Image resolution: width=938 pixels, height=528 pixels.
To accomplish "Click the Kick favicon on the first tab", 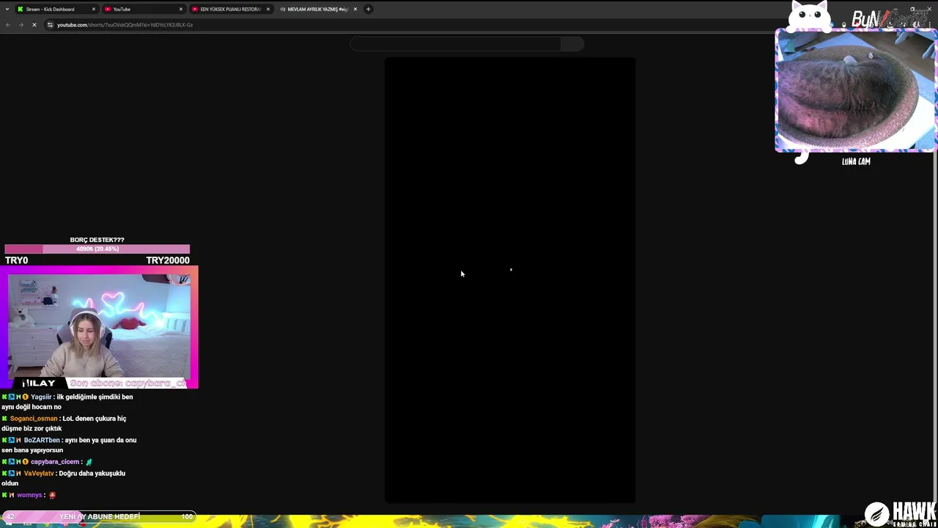I will [x=21, y=9].
